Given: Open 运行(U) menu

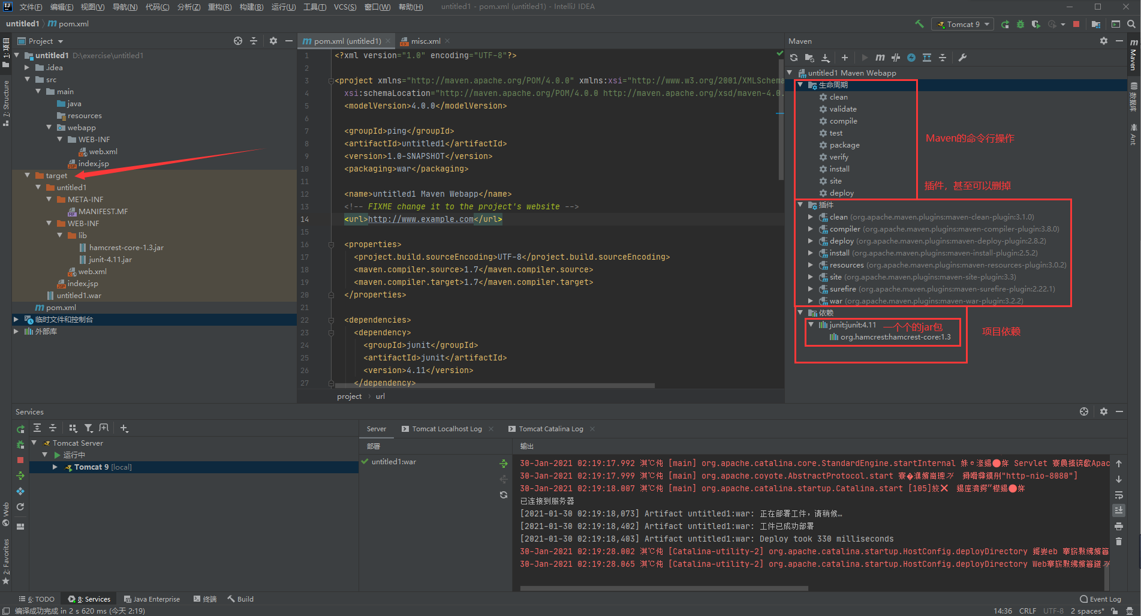Looking at the screenshot, I should click(x=283, y=7).
